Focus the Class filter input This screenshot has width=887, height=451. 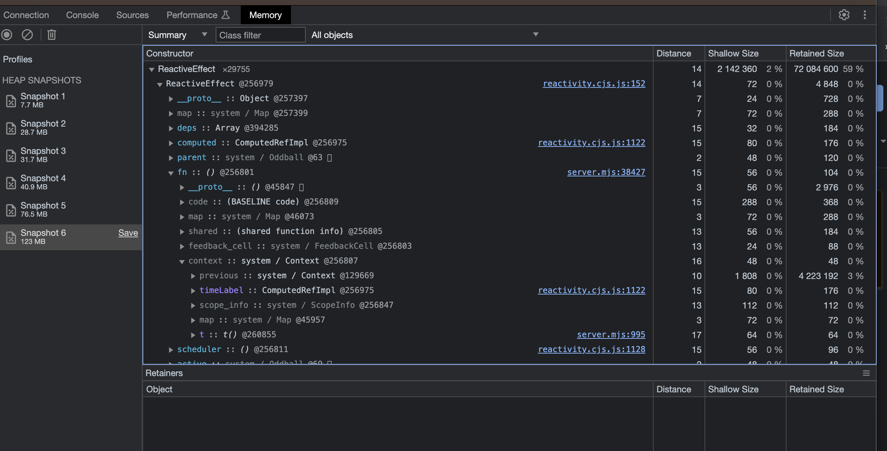tap(260, 35)
